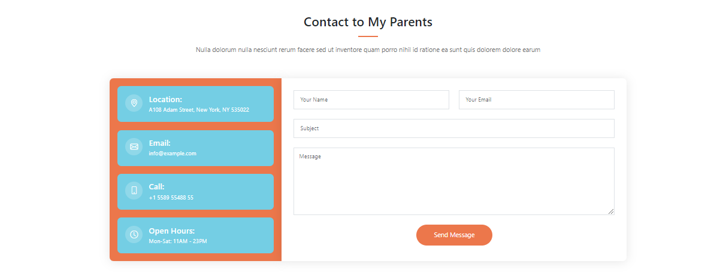Select the Email info card
Viewport: 720px width, 276px height.
click(195, 148)
